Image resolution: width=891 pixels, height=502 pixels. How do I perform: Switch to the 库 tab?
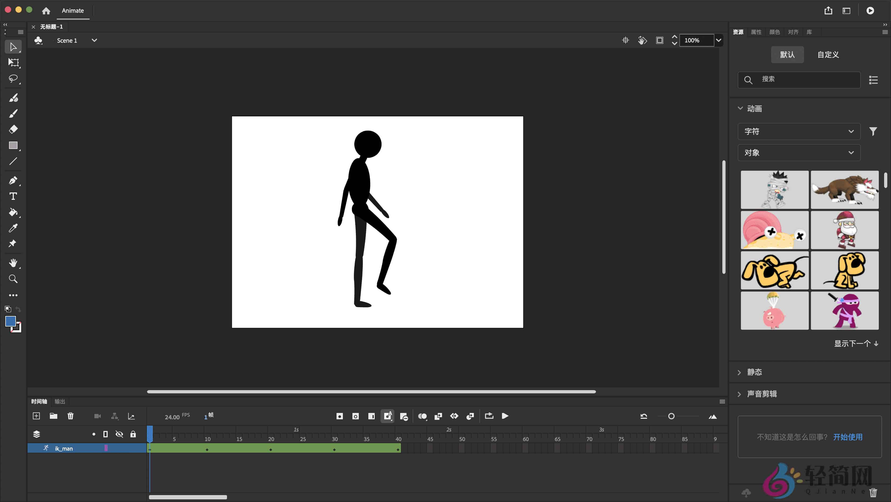point(809,32)
